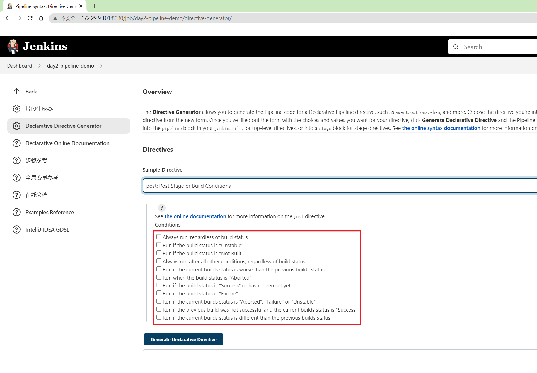Open 'the online documentation' link for post
Image resolution: width=537 pixels, height=373 pixels.
point(195,216)
